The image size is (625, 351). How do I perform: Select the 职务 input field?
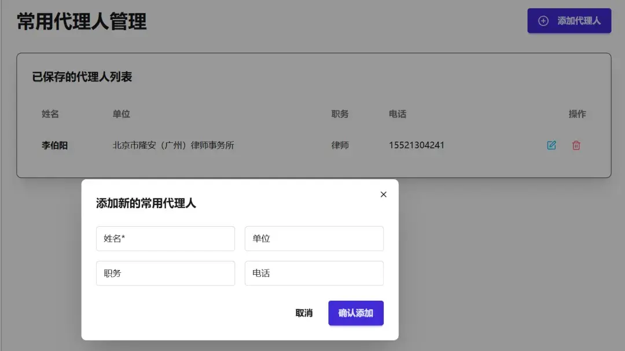pos(166,273)
